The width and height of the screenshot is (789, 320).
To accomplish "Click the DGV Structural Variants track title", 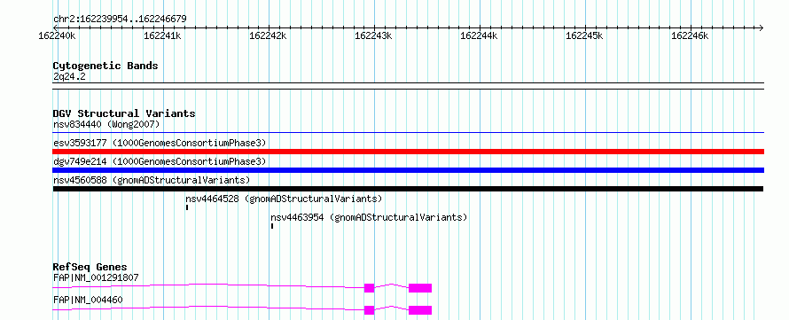I will (124, 113).
